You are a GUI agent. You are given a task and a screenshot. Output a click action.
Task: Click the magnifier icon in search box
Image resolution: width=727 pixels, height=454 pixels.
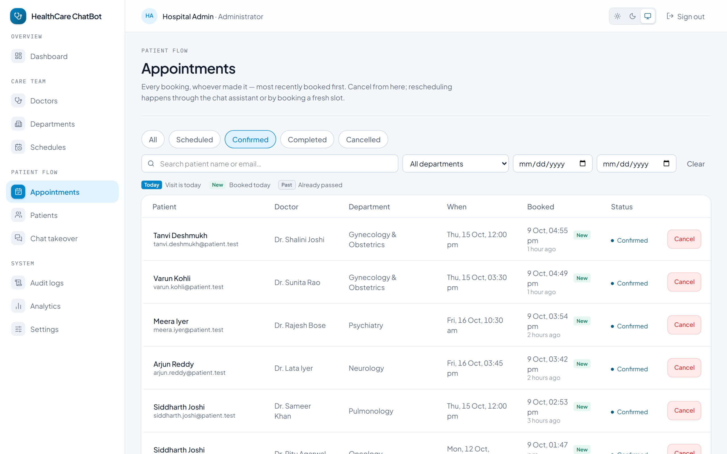coord(151,164)
